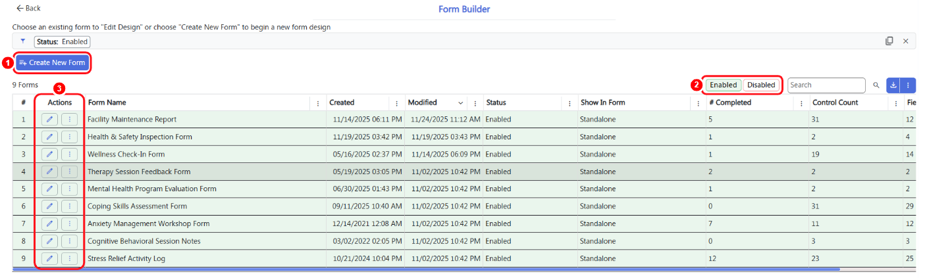Edit the Mental Health Program Evaluation Form
Screen dimensions: 925x280
click(x=49, y=189)
